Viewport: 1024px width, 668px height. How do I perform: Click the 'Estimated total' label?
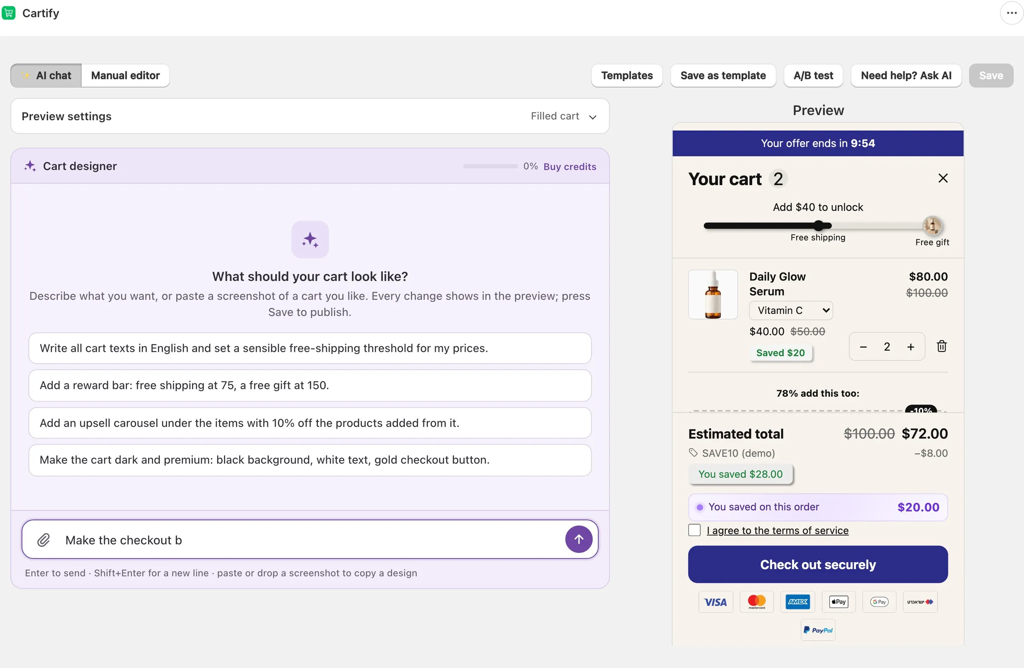tap(736, 433)
